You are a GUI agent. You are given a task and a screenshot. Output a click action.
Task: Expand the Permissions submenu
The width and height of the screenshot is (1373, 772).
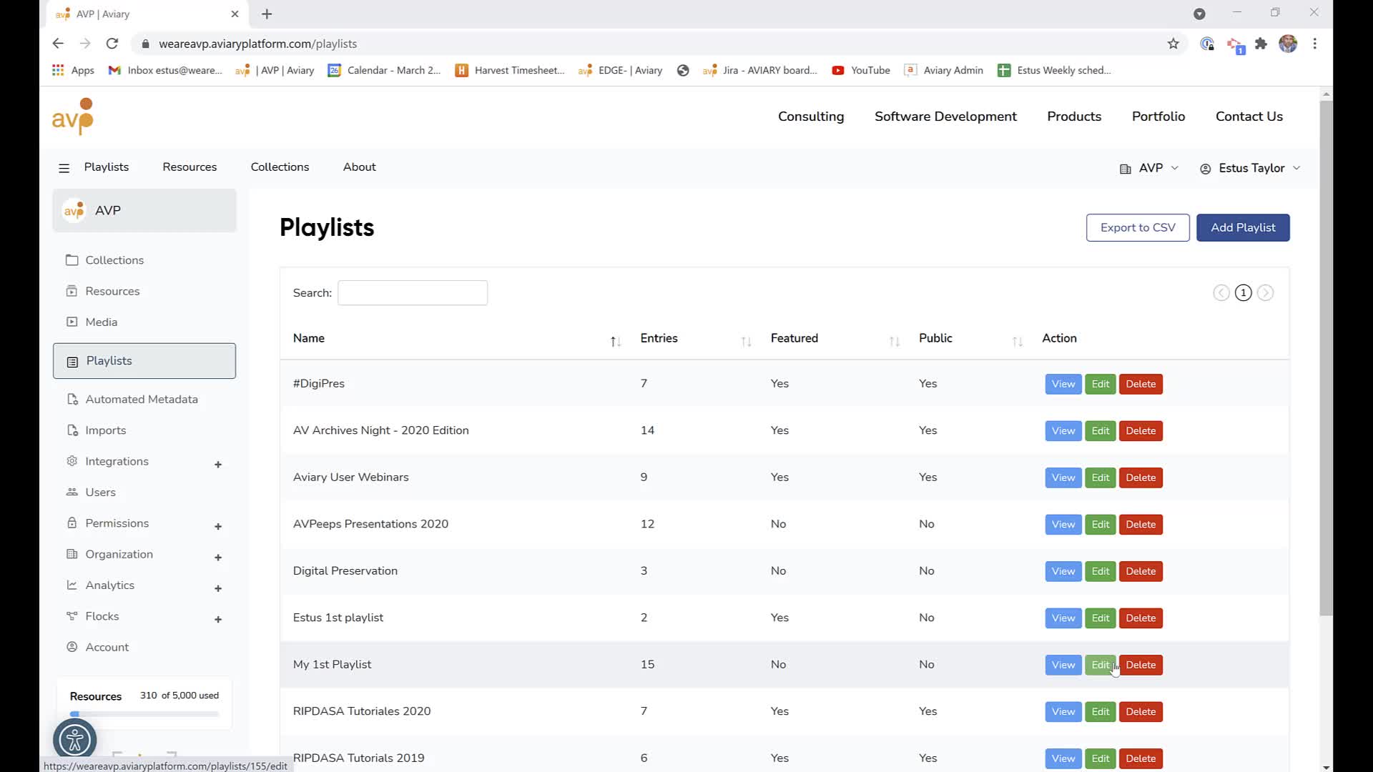point(218,527)
